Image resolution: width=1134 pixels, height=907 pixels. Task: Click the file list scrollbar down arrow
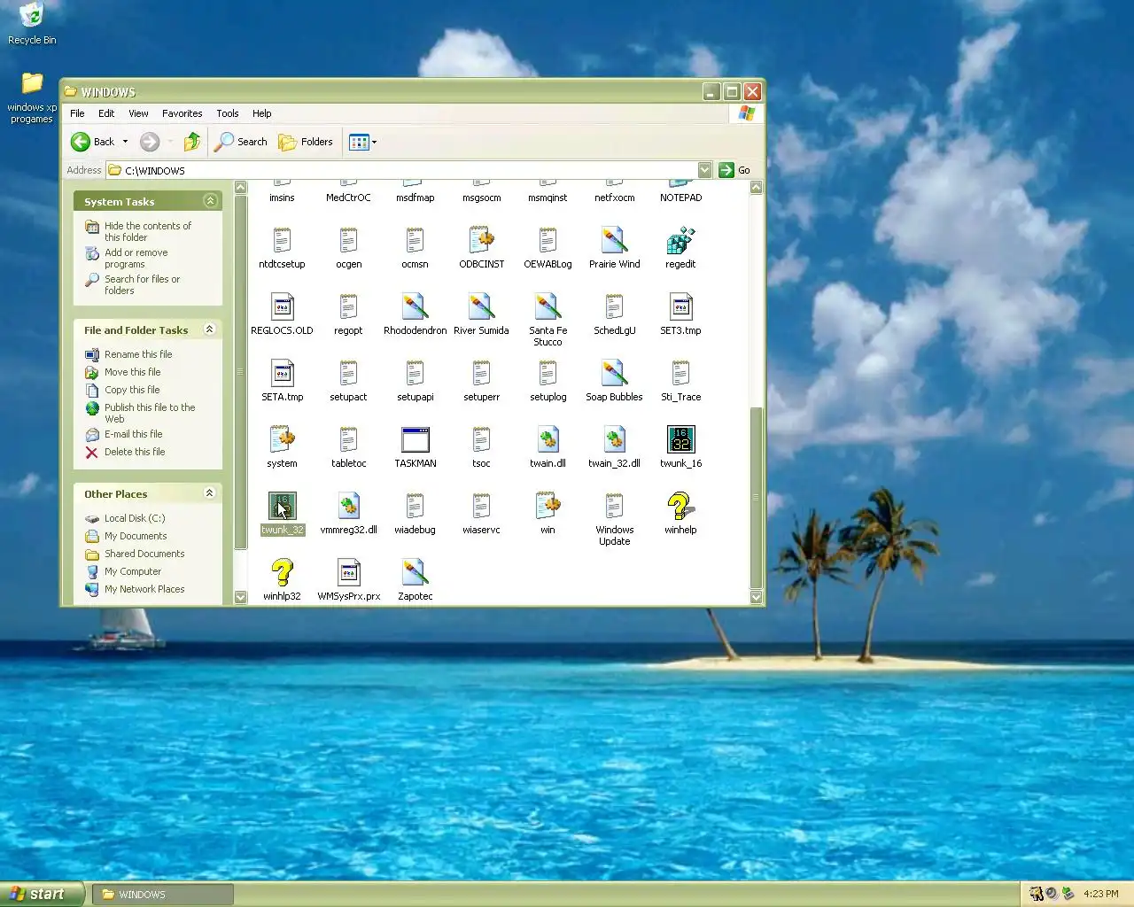[756, 598]
